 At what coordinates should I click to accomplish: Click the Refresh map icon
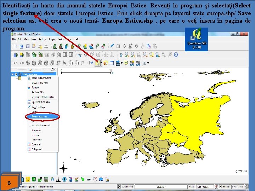click(x=176, y=55)
